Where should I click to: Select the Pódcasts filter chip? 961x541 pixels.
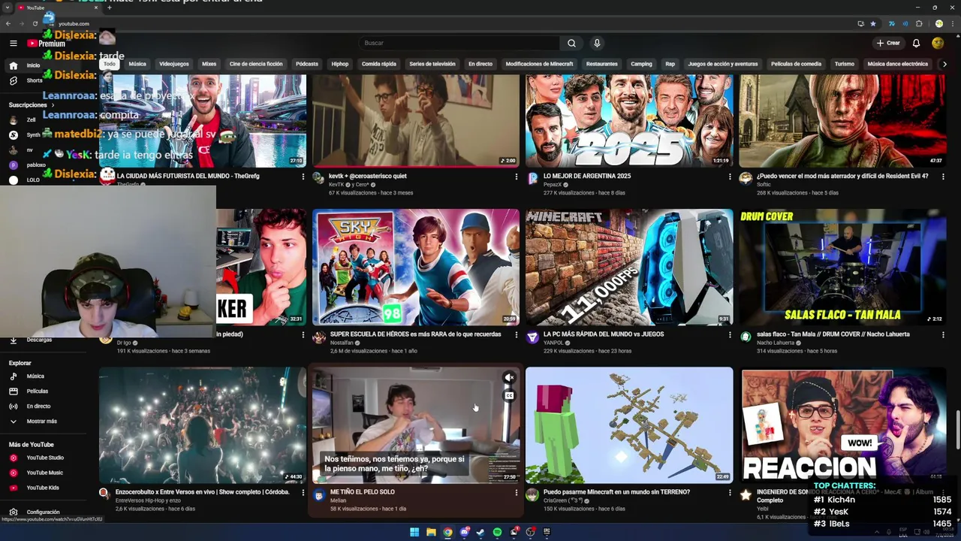point(307,64)
